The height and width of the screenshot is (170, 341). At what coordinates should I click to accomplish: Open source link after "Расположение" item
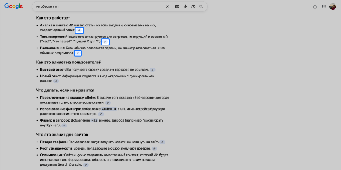click(77, 53)
